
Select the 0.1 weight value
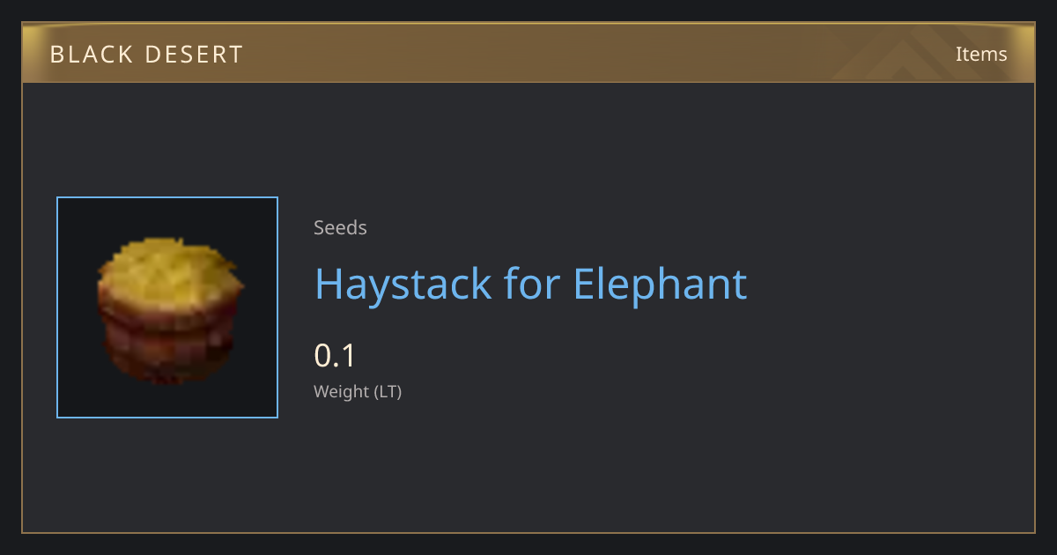point(335,356)
